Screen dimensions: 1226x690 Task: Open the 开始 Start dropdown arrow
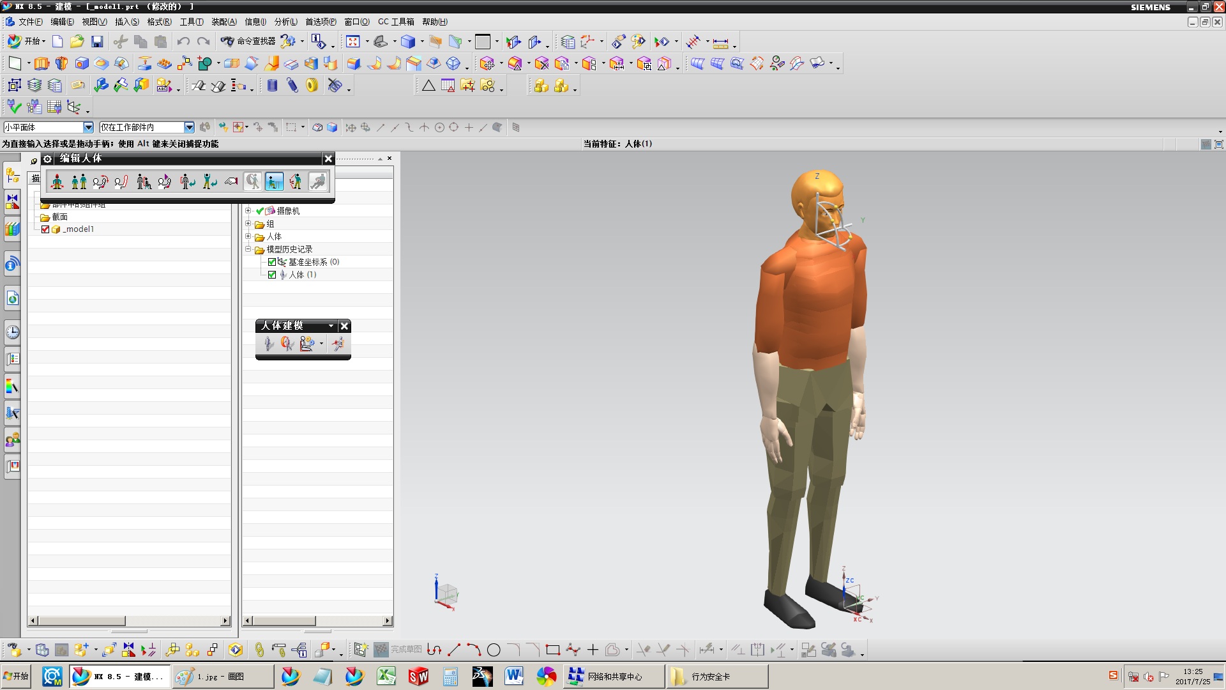pyautogui.click(x=43, y=42)
